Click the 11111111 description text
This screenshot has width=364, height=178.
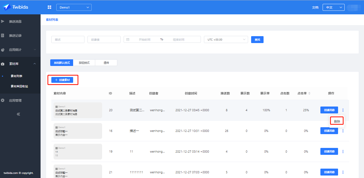click(x=136, y=172)
